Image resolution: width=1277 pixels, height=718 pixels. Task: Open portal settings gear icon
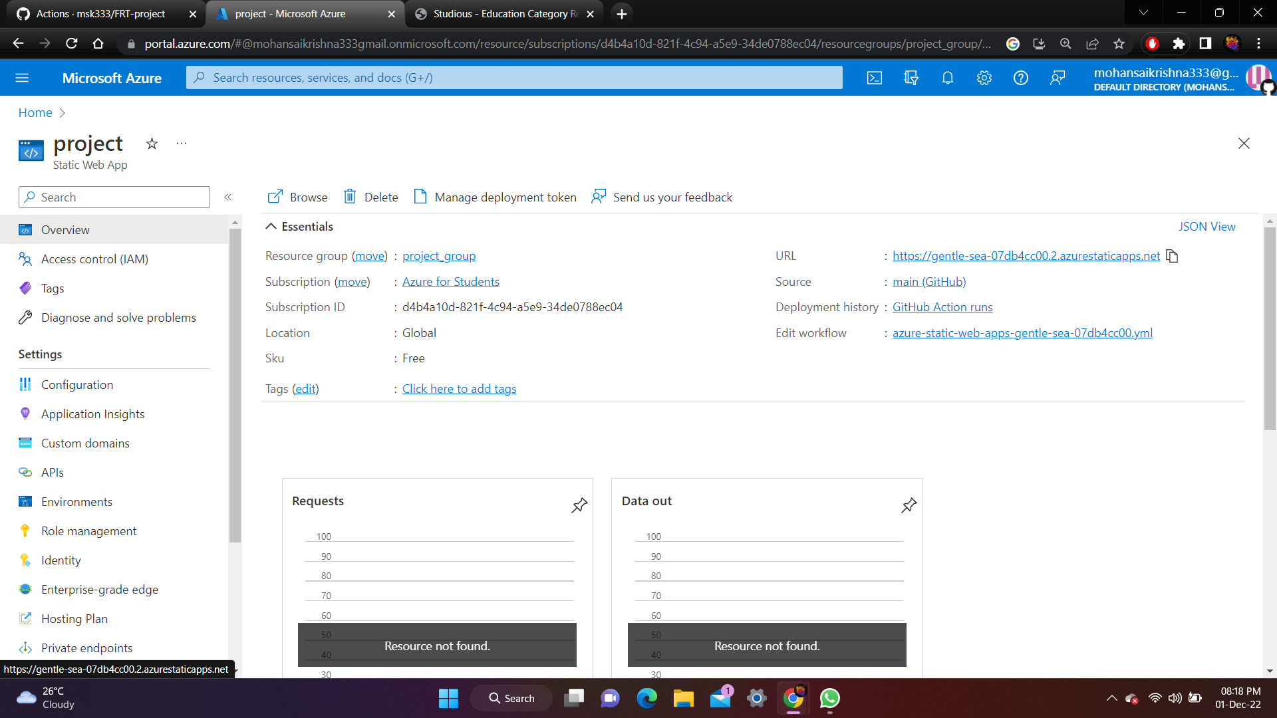point(984,78)
